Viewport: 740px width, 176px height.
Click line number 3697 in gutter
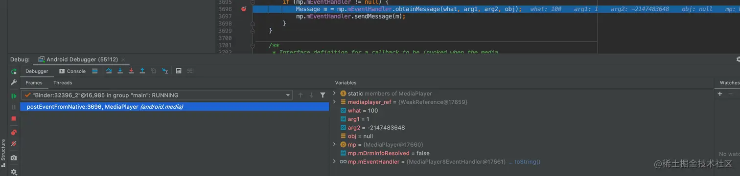tap(225, 17)
